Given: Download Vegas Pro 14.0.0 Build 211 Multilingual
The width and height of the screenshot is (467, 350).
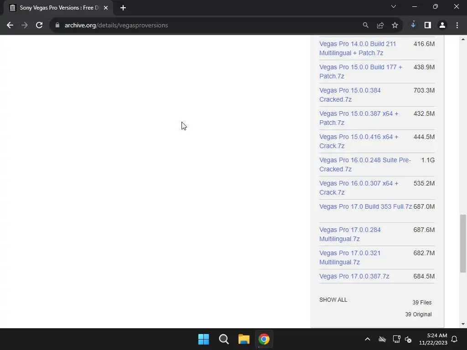Looking at the screenshot, I should pyautogui.click(x=358, y=48).
